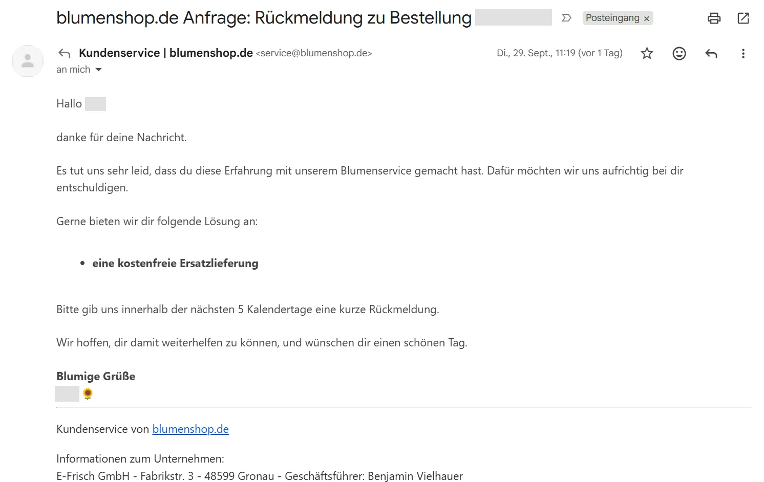Open the three-dot more options menu

click(743, 53)
